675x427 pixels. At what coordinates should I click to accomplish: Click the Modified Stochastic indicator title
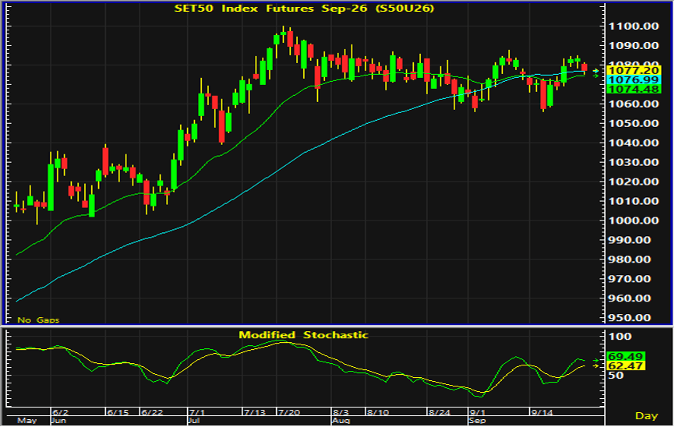pyautogui.click(x=303, y=335)
